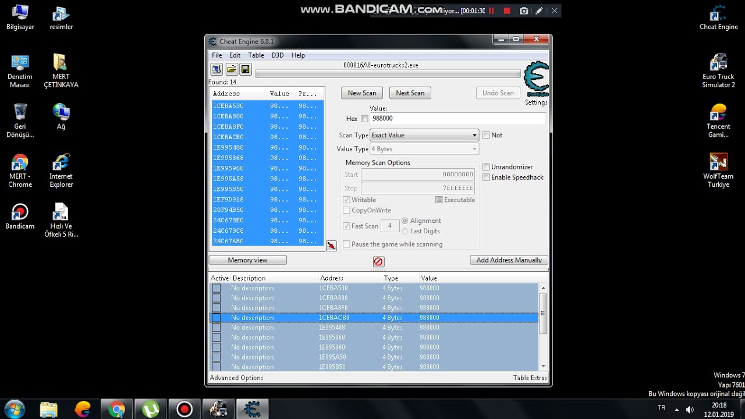This screenshot has height=419, width=745.
Task: Open the Help menu
Action: coord(298,55)
